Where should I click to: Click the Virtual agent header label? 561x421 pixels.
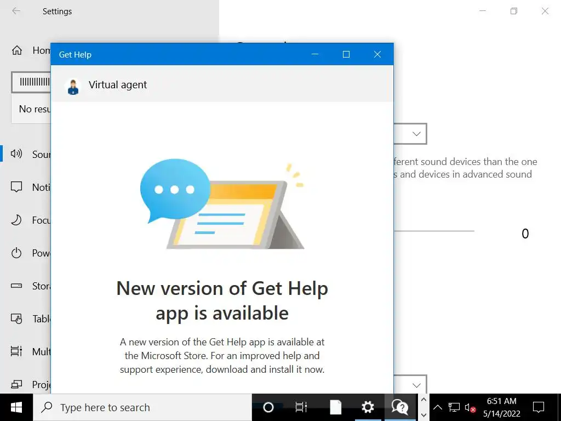[x=118, y=85]
